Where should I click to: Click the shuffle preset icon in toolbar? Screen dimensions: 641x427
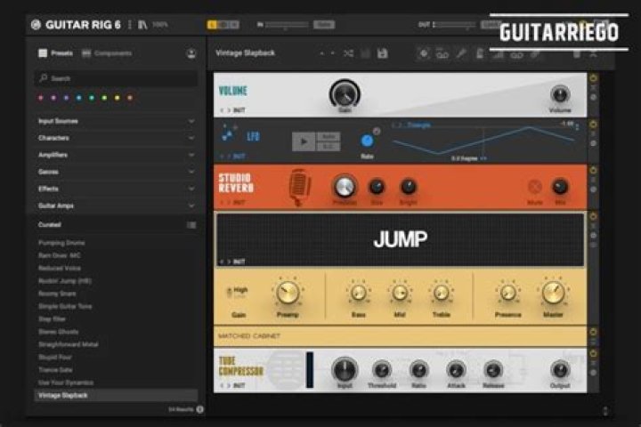[348, 53]
